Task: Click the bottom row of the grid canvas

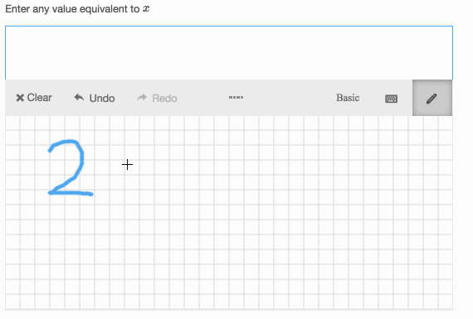Action: click(x=229, y=302)
